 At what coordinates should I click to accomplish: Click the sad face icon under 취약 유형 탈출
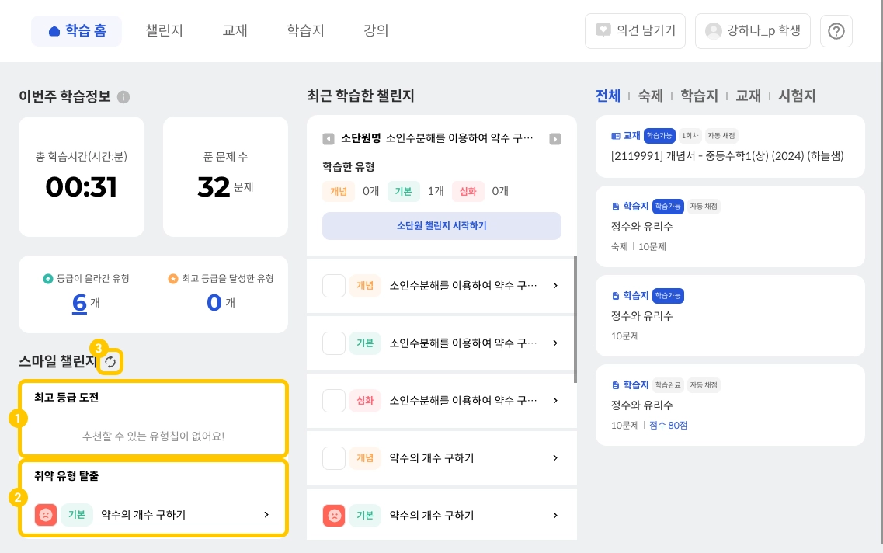coord(46,515)
